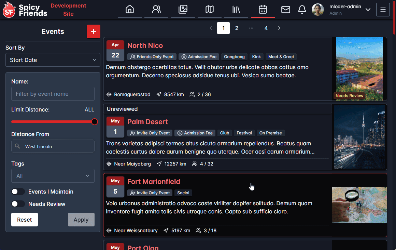
Task: Open the Tags dropdown showing All
Action: tap(53, 176)
